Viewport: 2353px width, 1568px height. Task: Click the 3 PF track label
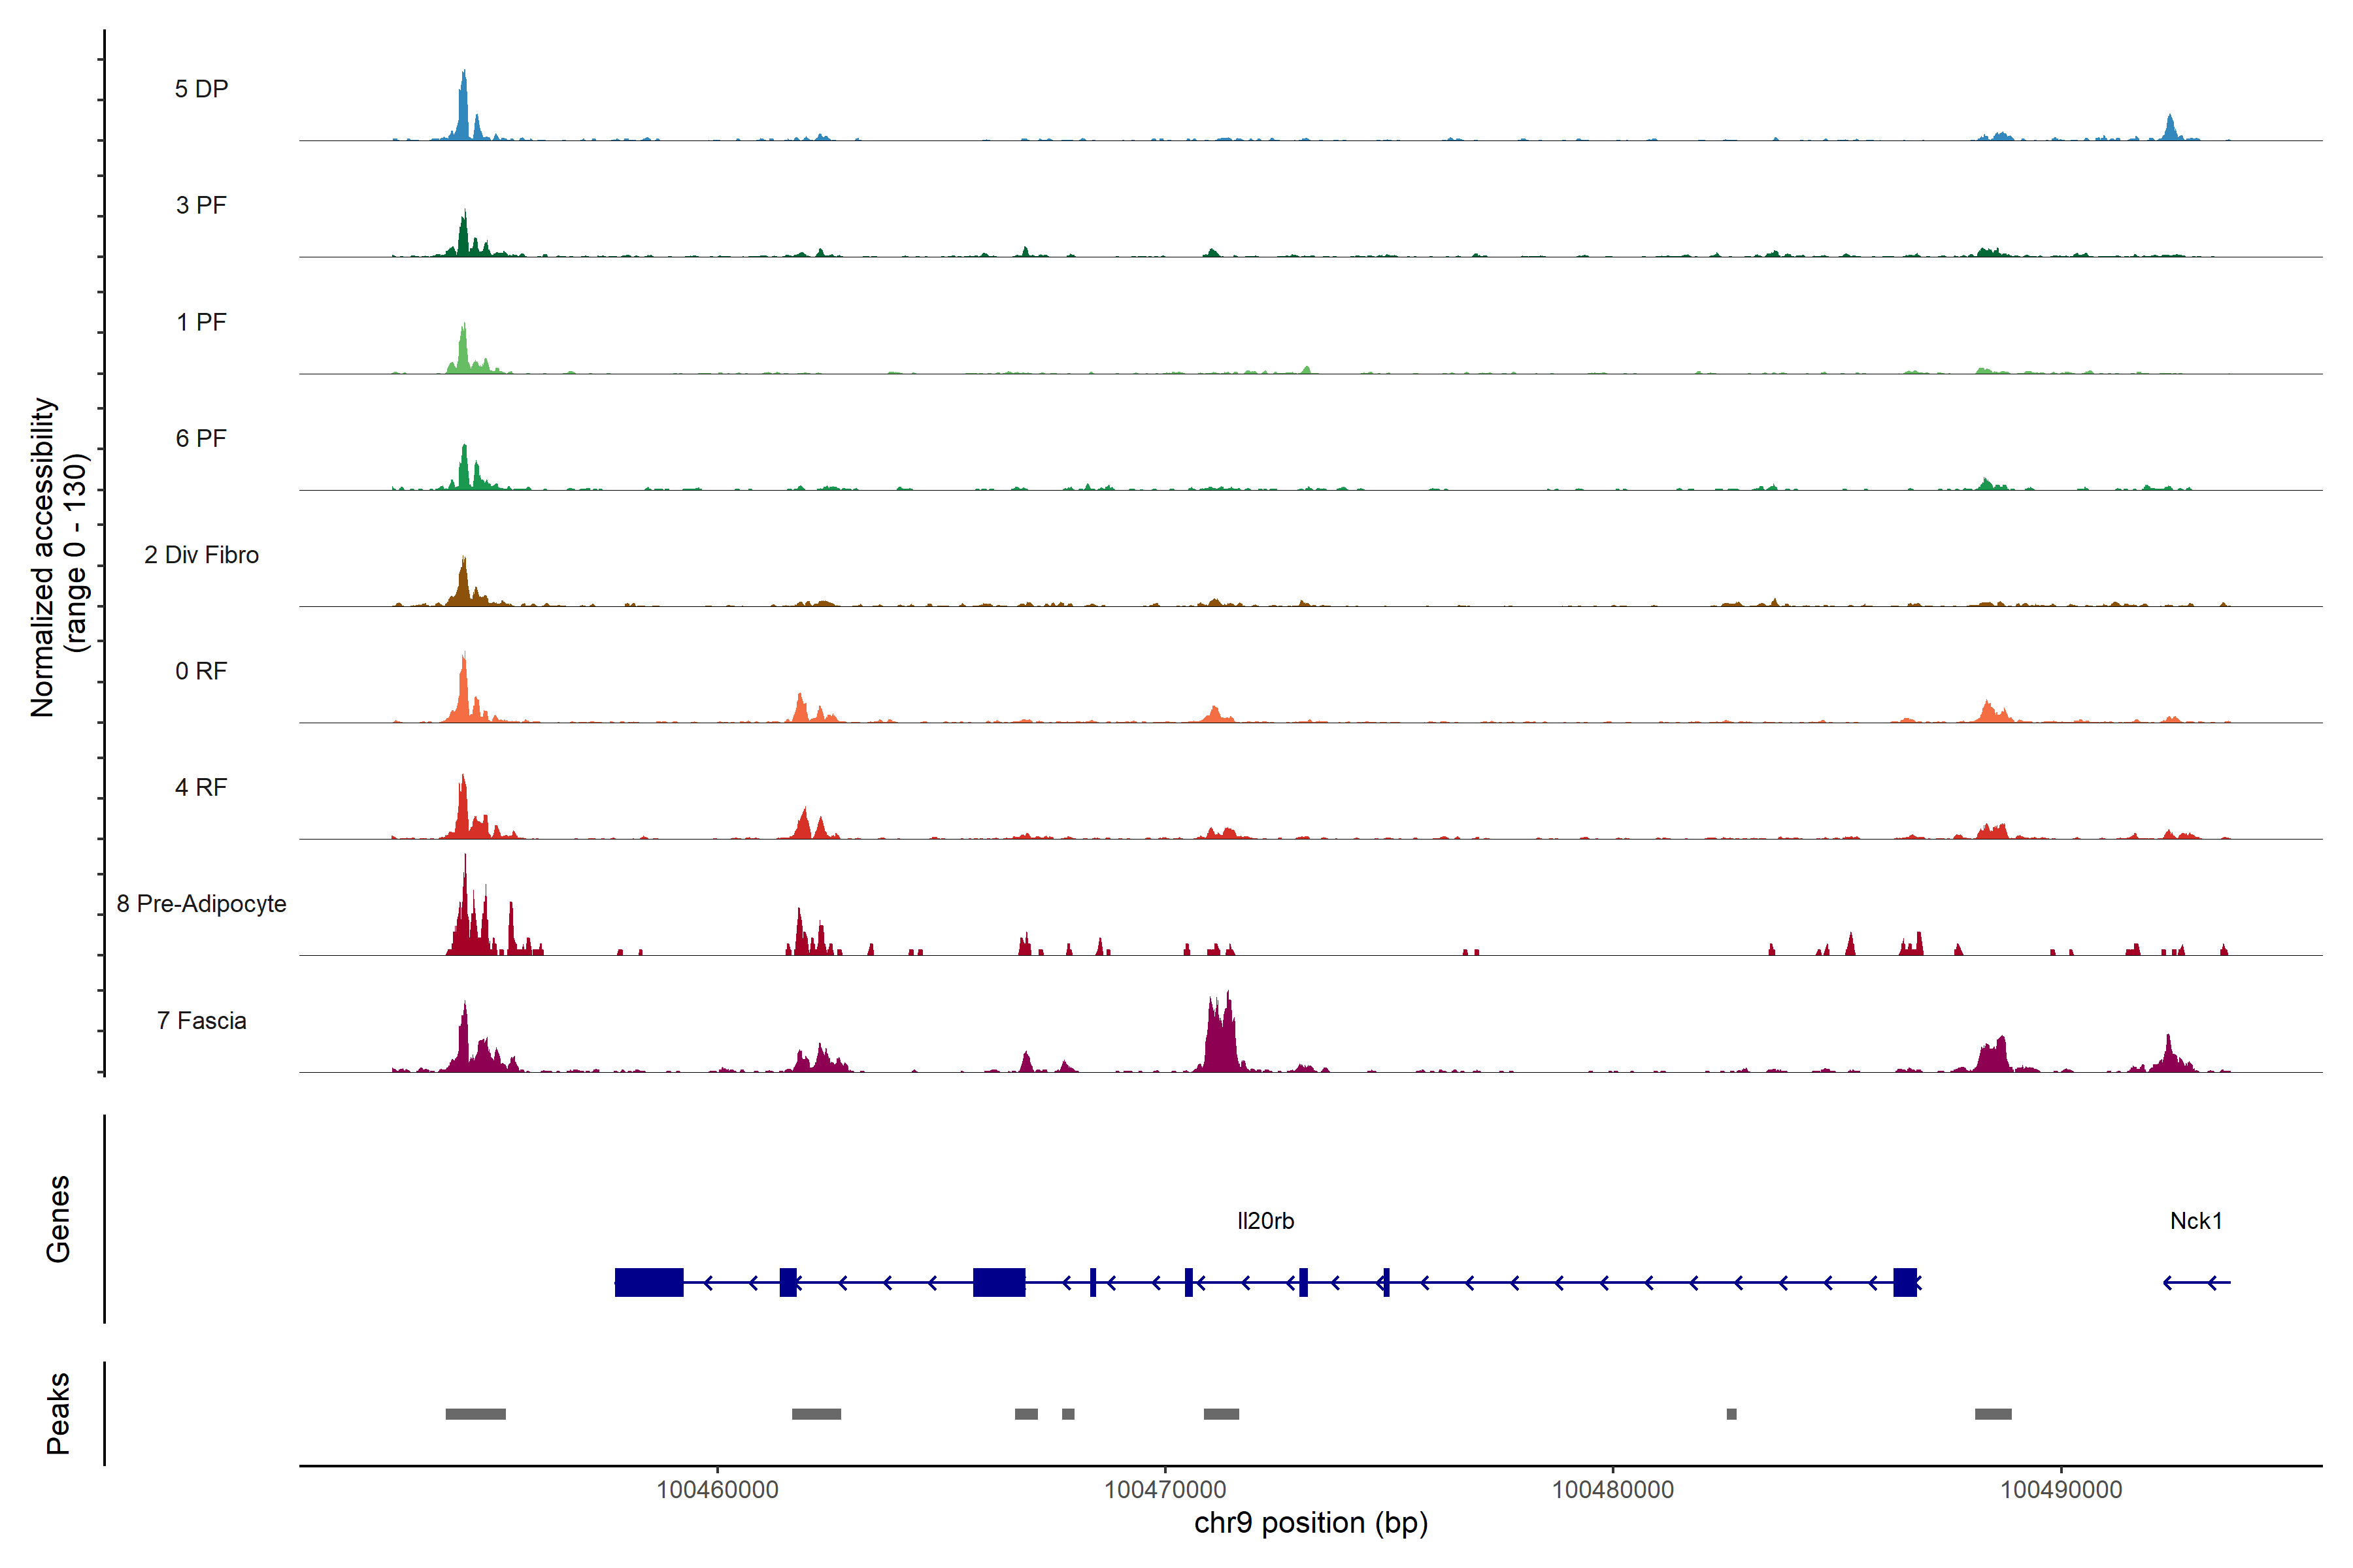[x=201, y=205]
